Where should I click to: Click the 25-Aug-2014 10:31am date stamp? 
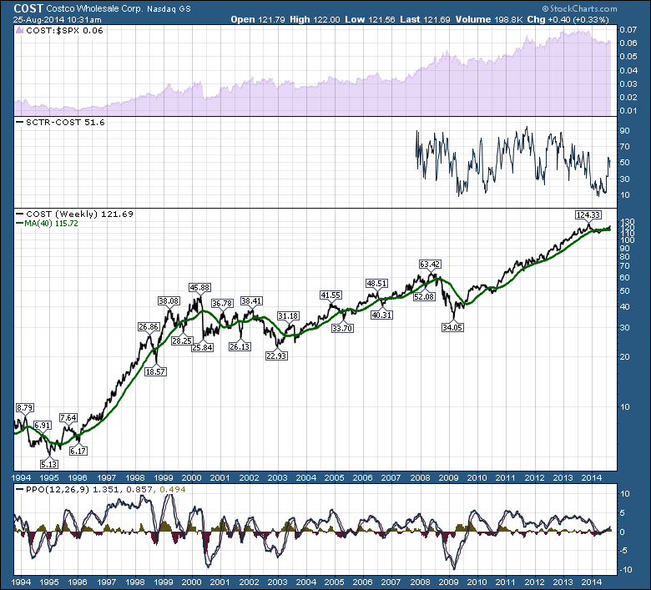pos(57,19)
